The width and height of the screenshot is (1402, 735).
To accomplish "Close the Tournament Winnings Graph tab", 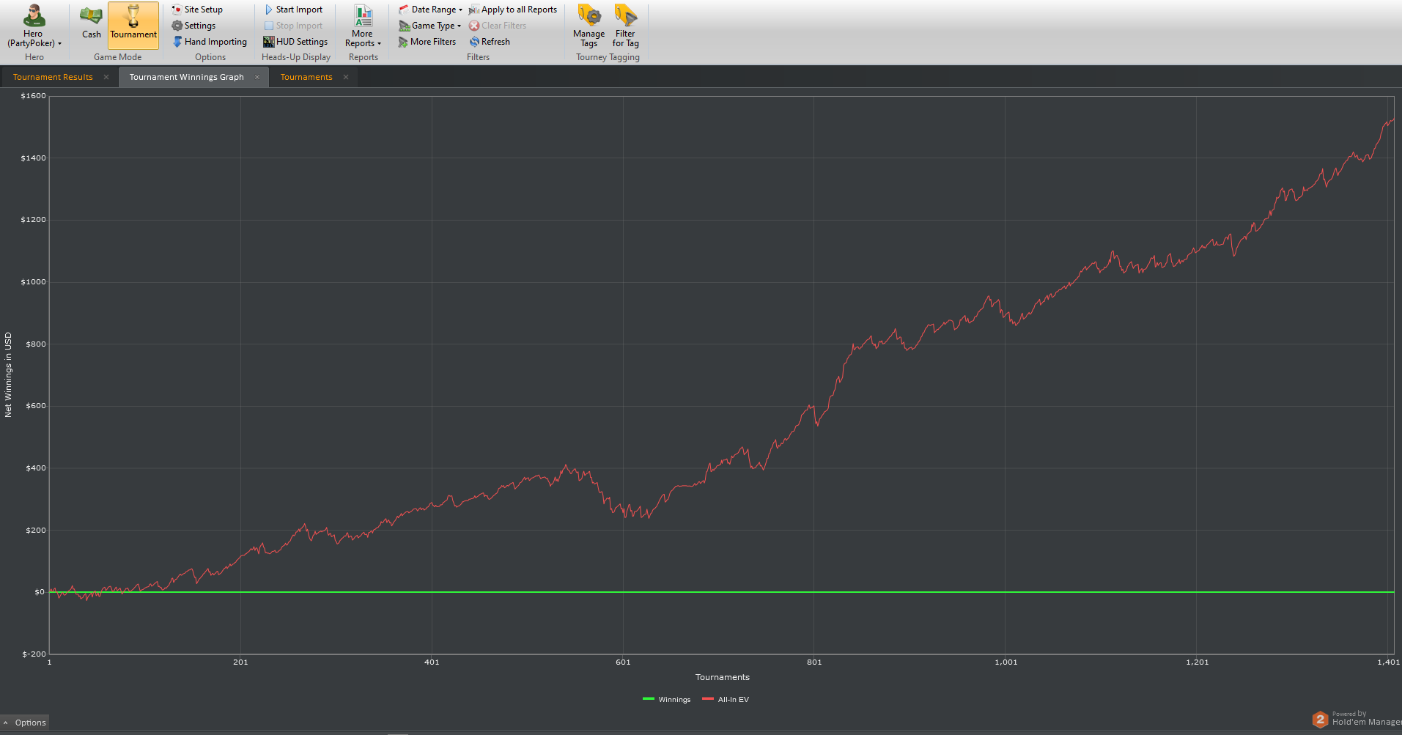I will 257,77.
